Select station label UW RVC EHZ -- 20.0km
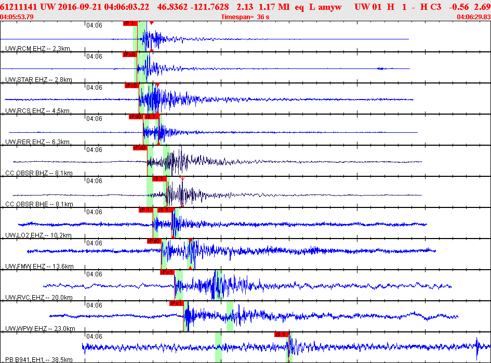The image size is (491, 363). point(39,297)
